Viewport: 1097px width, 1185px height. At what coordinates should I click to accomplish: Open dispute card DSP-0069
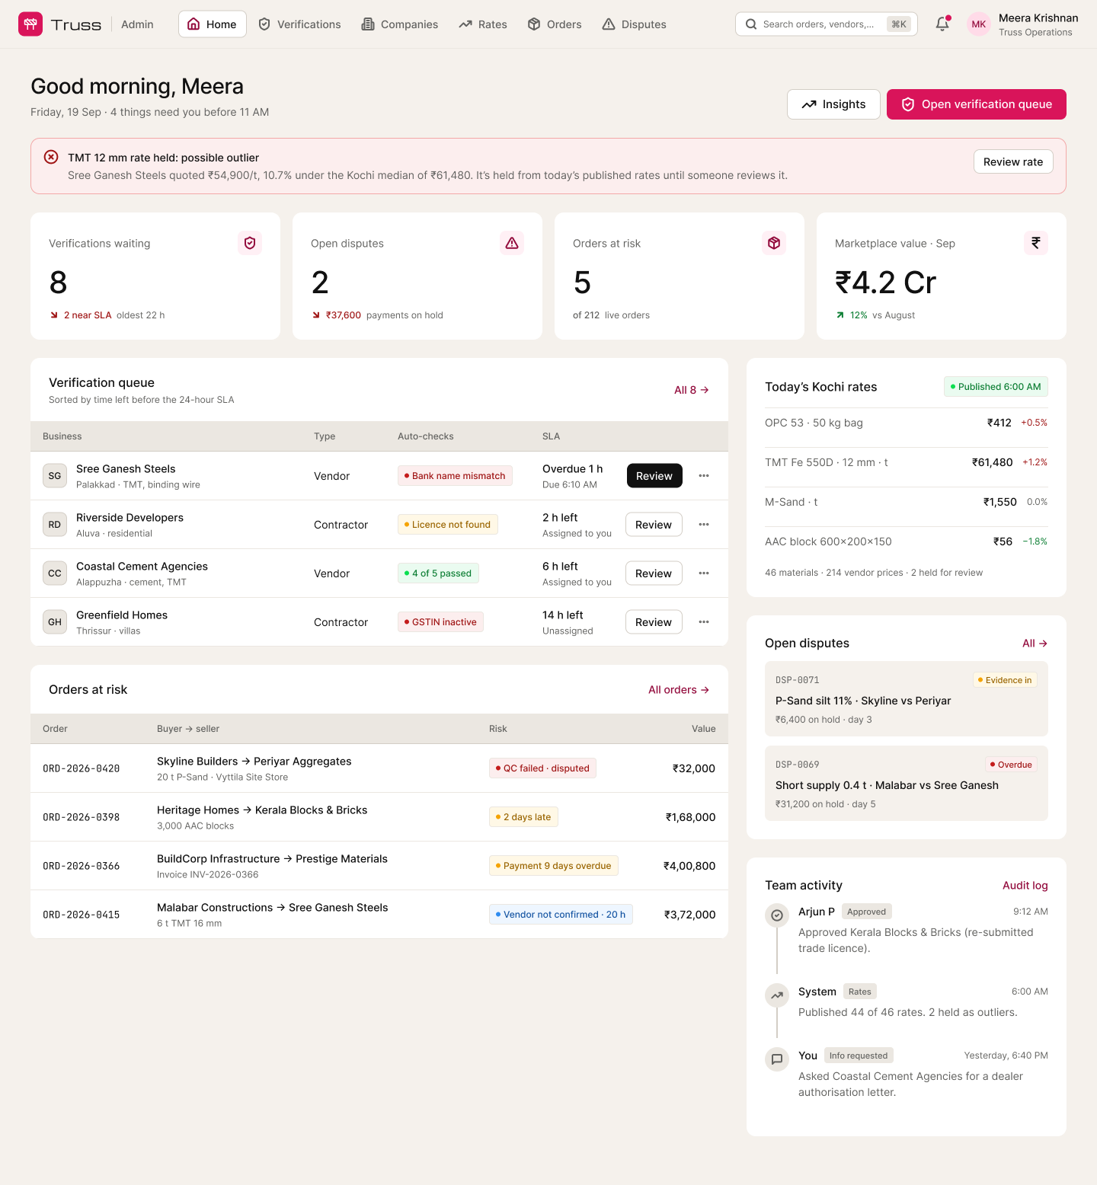point(907,784)
